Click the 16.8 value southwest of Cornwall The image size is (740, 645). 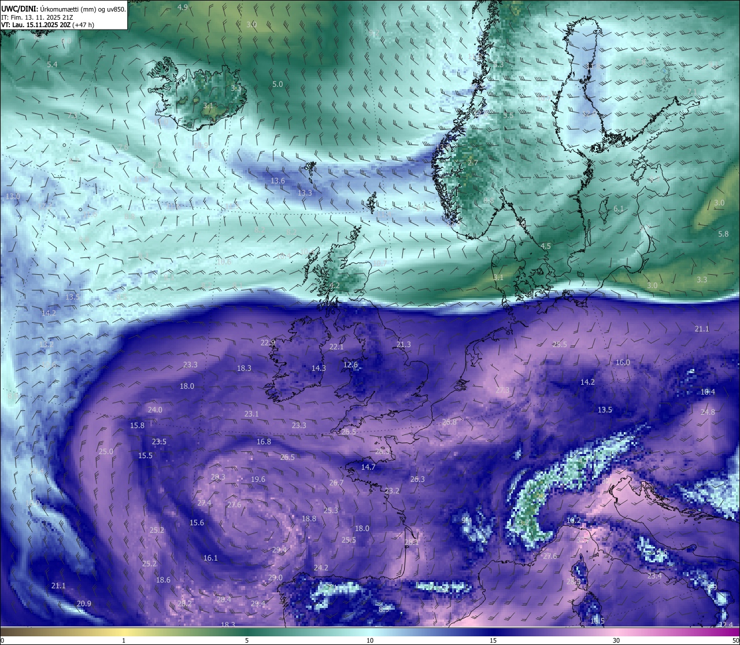tap(264, 441)
